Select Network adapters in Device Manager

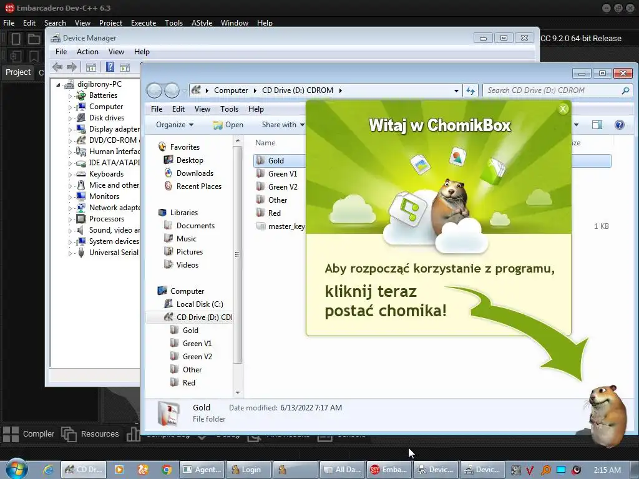[108, 208]
